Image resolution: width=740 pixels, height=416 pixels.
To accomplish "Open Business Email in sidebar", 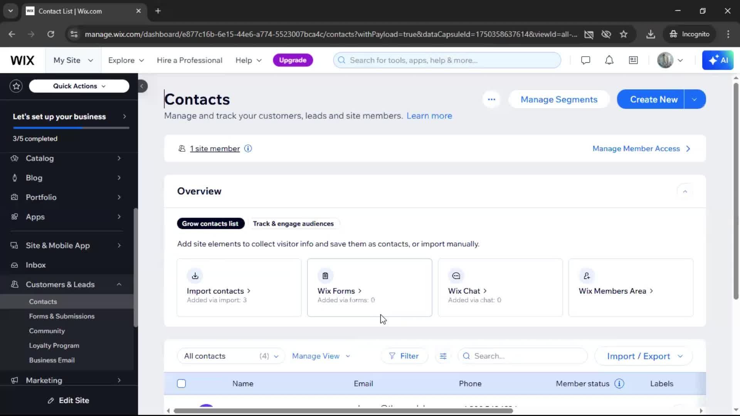I will (52, 360).
